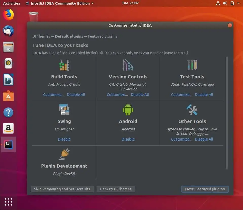Open the Help icon in the dock
The image size is (243, 210).
[x=8, y=112]
